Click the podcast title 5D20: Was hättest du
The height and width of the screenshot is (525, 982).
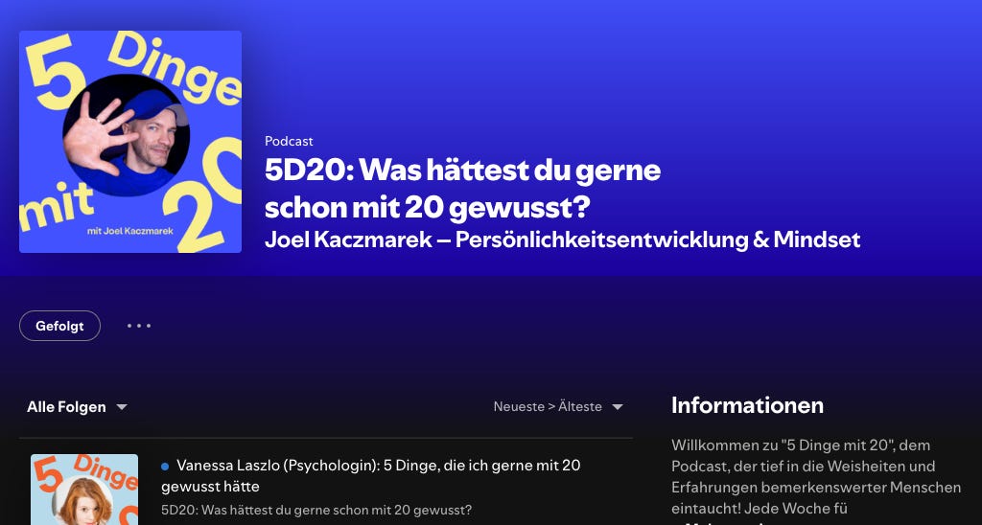pyautogui.click(x=462, y=189)
